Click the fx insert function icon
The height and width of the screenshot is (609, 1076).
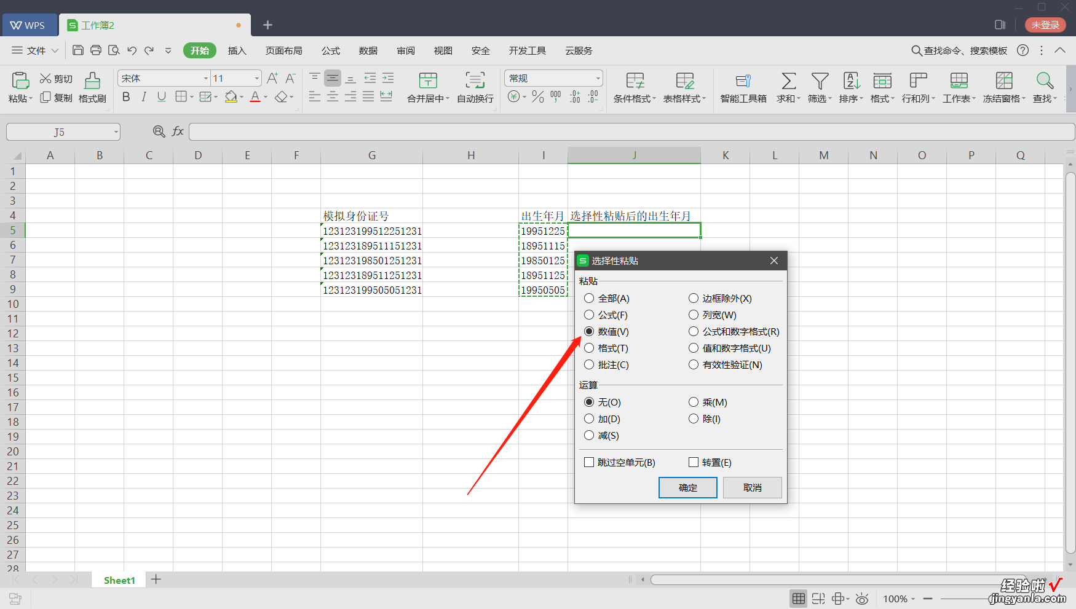tap(178, 131)
